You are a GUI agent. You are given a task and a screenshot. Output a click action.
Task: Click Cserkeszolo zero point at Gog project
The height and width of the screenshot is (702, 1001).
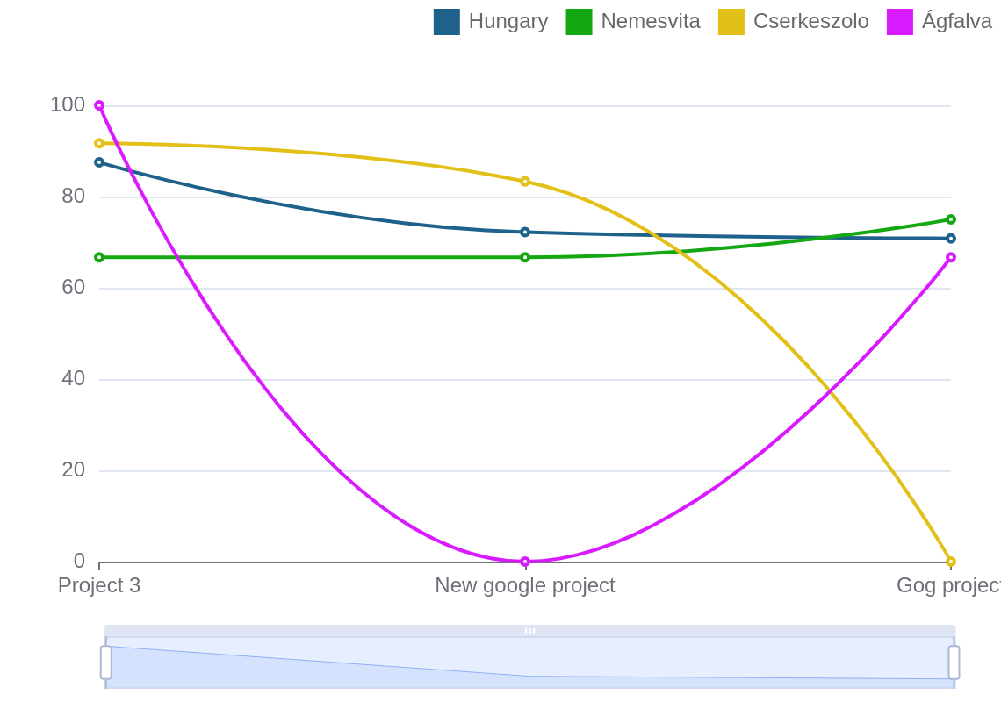[x=951, y=562]
